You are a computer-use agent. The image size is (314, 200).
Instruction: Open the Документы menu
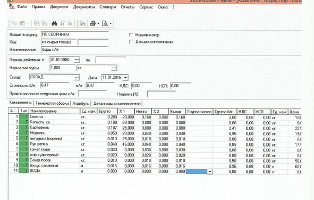click(84, 7)
